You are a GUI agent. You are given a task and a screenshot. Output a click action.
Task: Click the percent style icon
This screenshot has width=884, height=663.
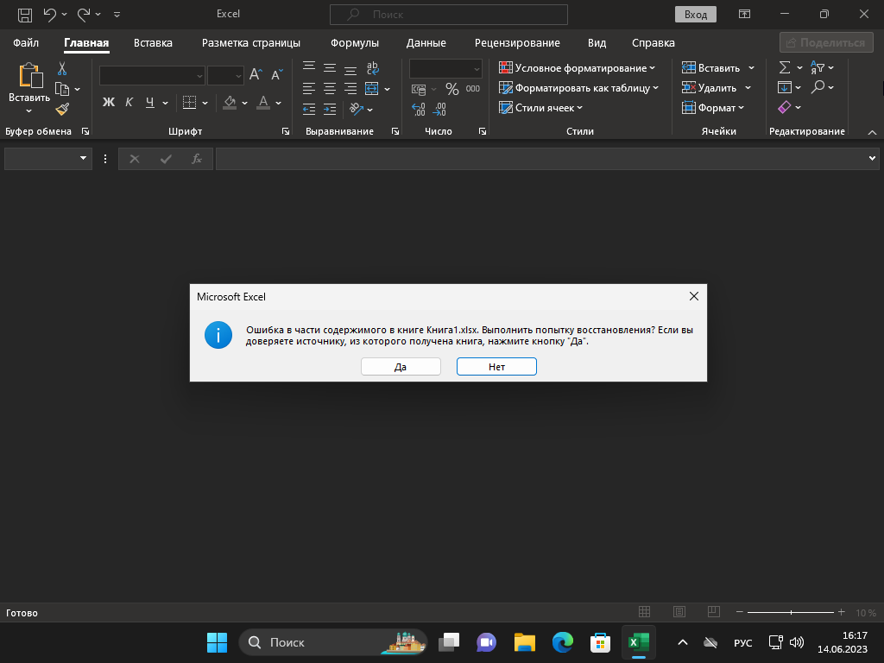(x=451, y=89)
